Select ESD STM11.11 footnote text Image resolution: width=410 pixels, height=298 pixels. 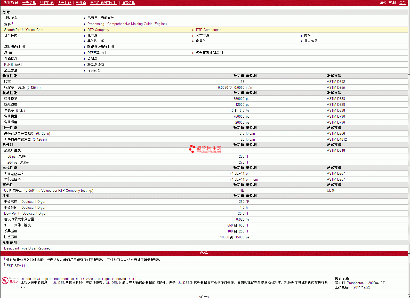[x=18, y=266]
